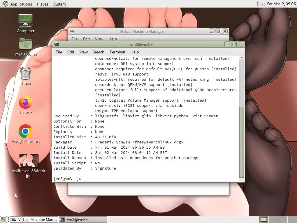This screenshot has height=223, width=297.
Task: Click the Install Date line in terminal
Action: [110, 153]
